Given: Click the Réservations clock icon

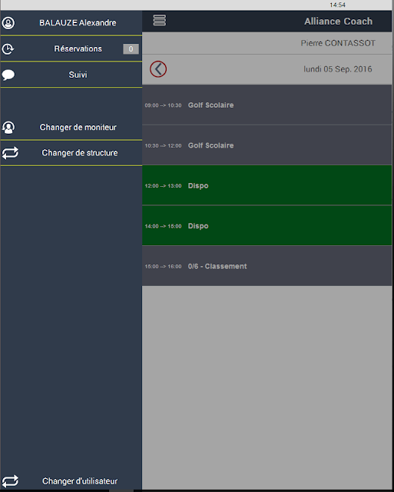Looking at the screenshot, I should pos(8,48).
